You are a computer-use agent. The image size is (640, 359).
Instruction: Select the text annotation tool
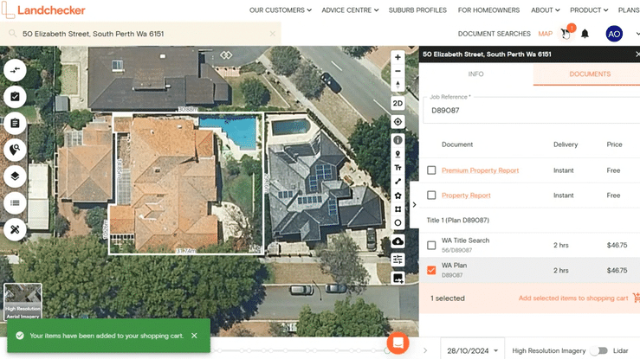click(398, 168)
